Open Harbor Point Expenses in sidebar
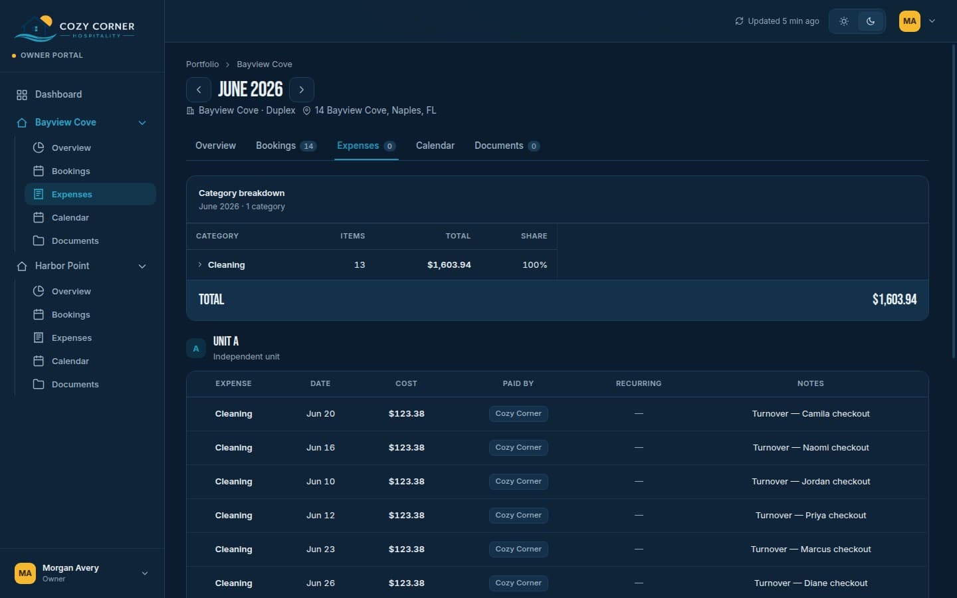The width and height of the screenshot is (957, 598). point(90,338)
